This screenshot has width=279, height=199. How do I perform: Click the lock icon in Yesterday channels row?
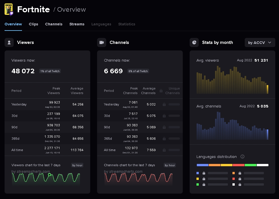[164, 104]
